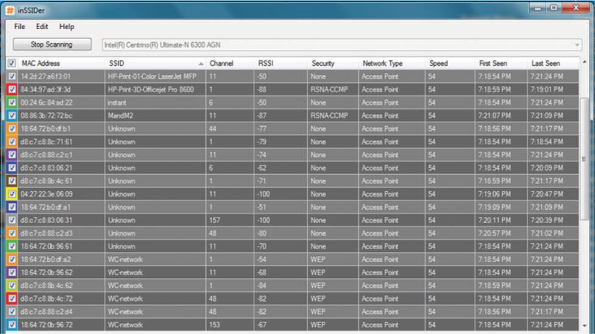Image resolution: width=595 pixels, height=334 pixels.
Task: Open the File menu
Action: [x=20, y=27]
